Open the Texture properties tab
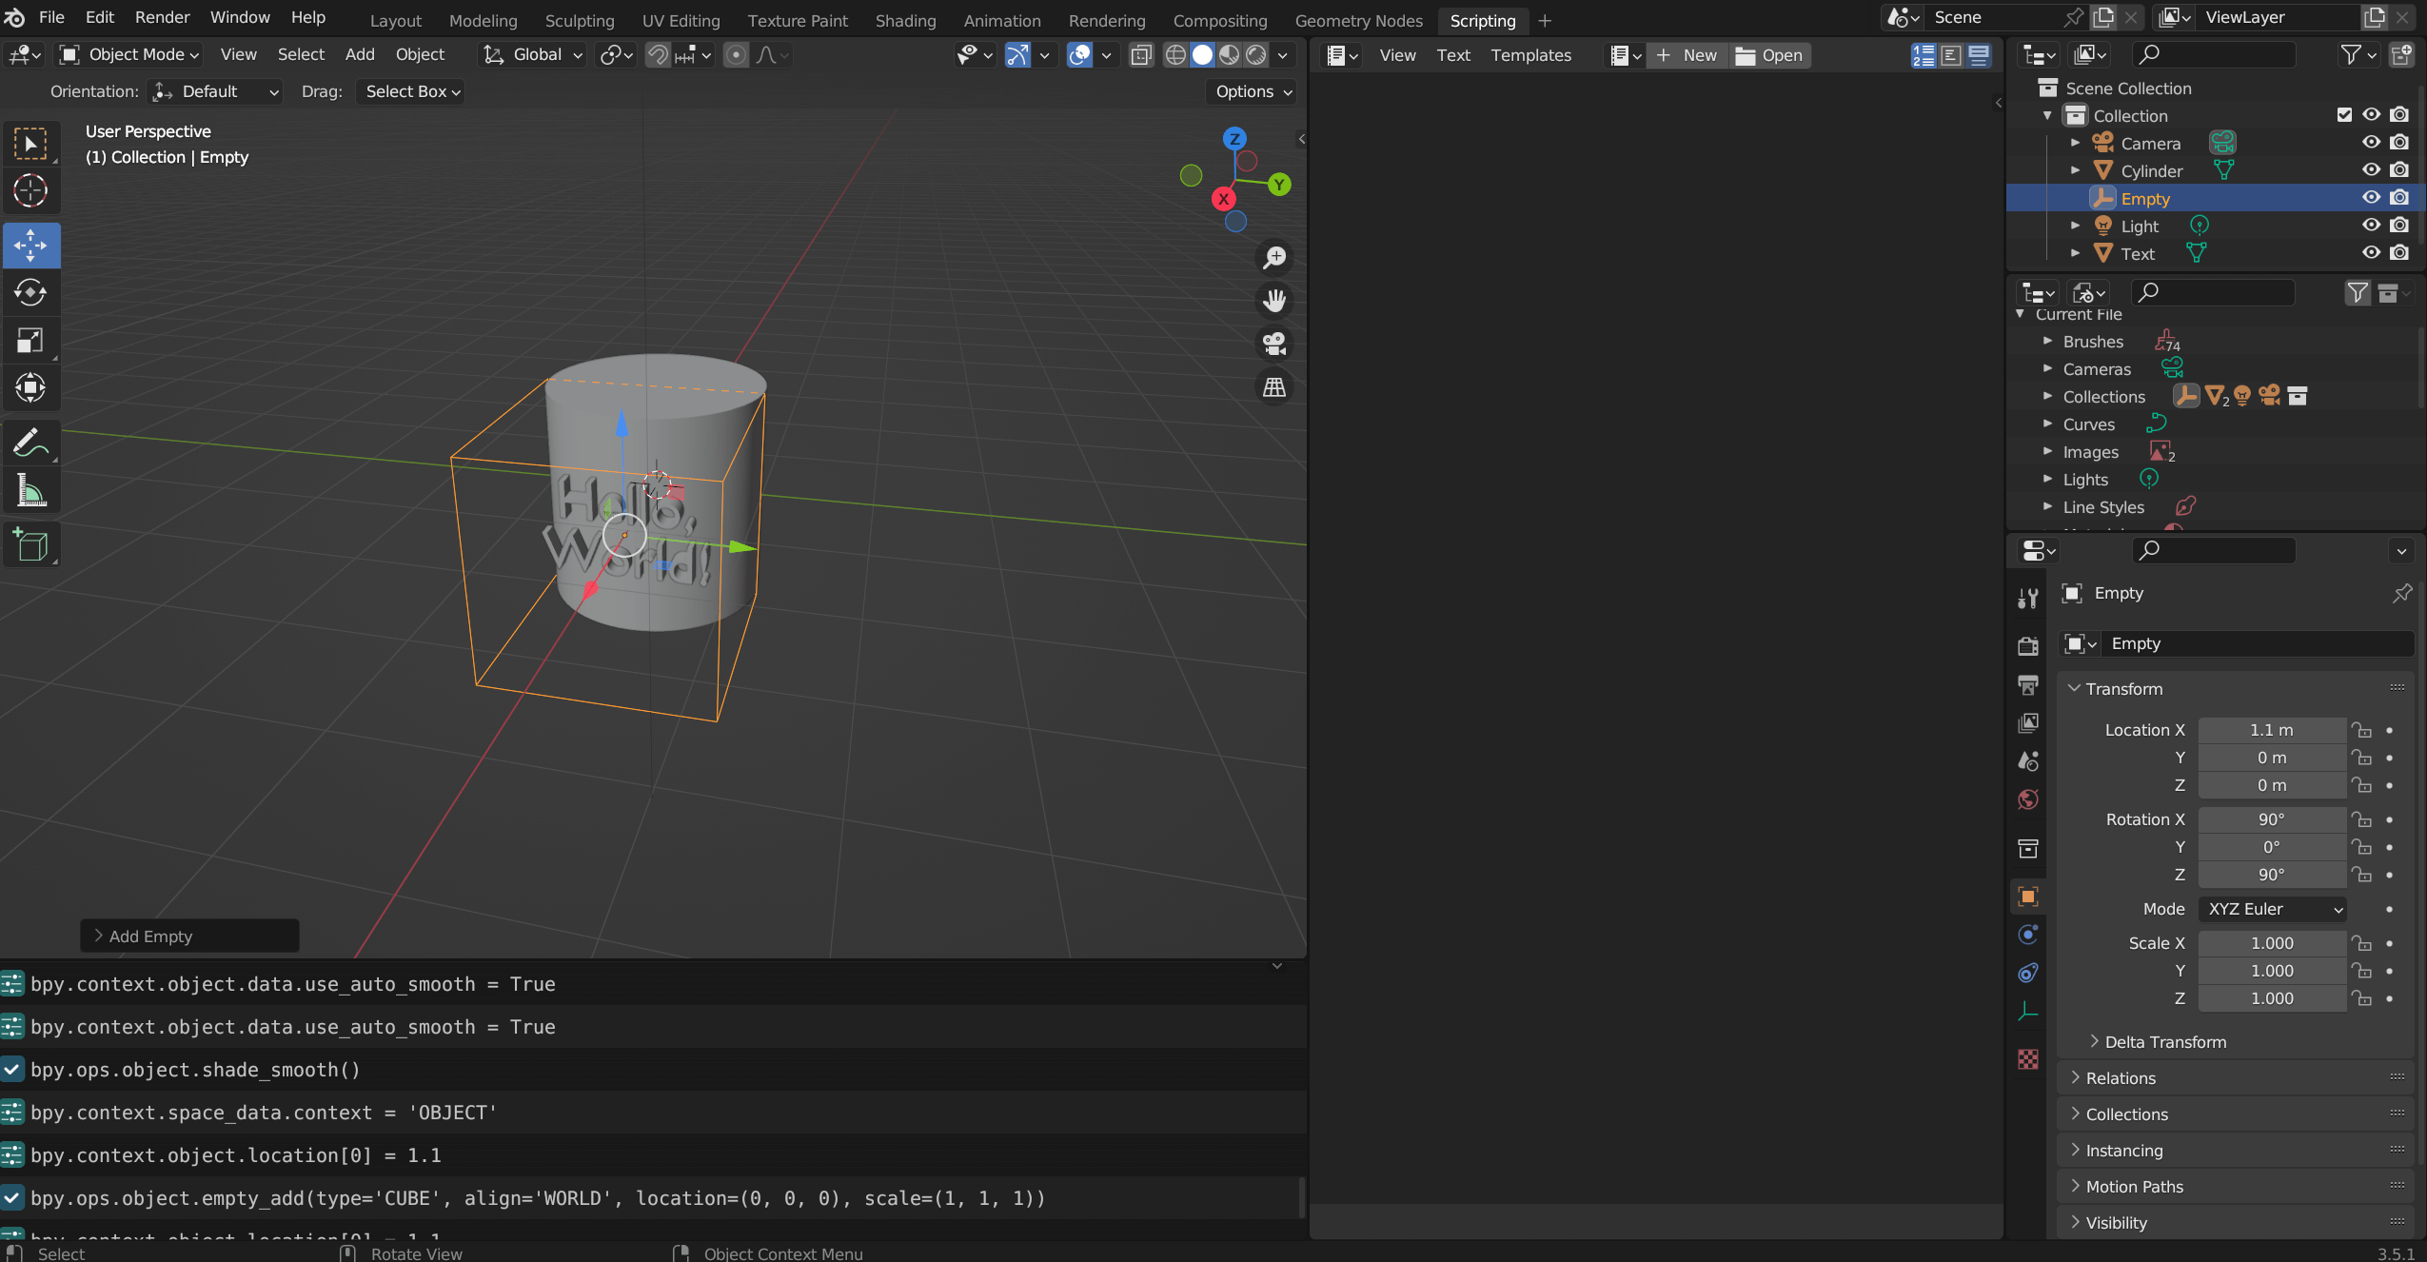Image resolution: width=2427 pixels, height=1262 pixels. (2027, 1059)
